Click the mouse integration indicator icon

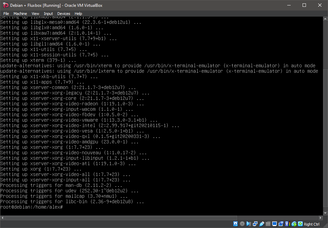[x=293, y=224]
